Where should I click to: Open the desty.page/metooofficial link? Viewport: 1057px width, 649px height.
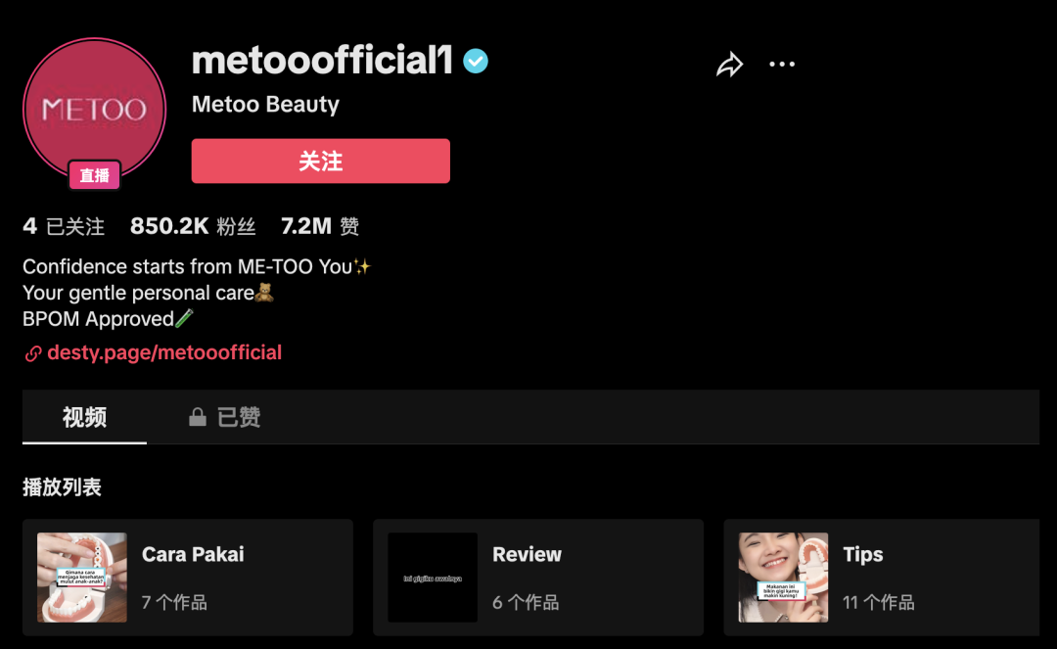pos(164,352)
